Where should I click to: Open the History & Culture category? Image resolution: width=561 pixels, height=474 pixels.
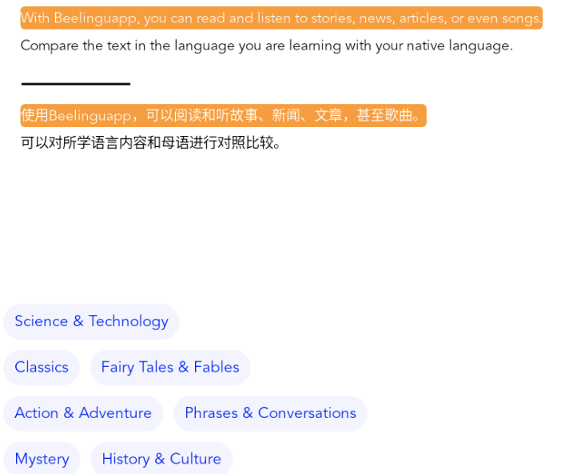pos(161,459)
